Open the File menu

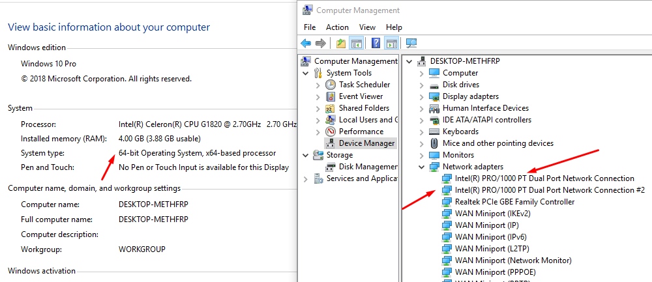point(310,27)
